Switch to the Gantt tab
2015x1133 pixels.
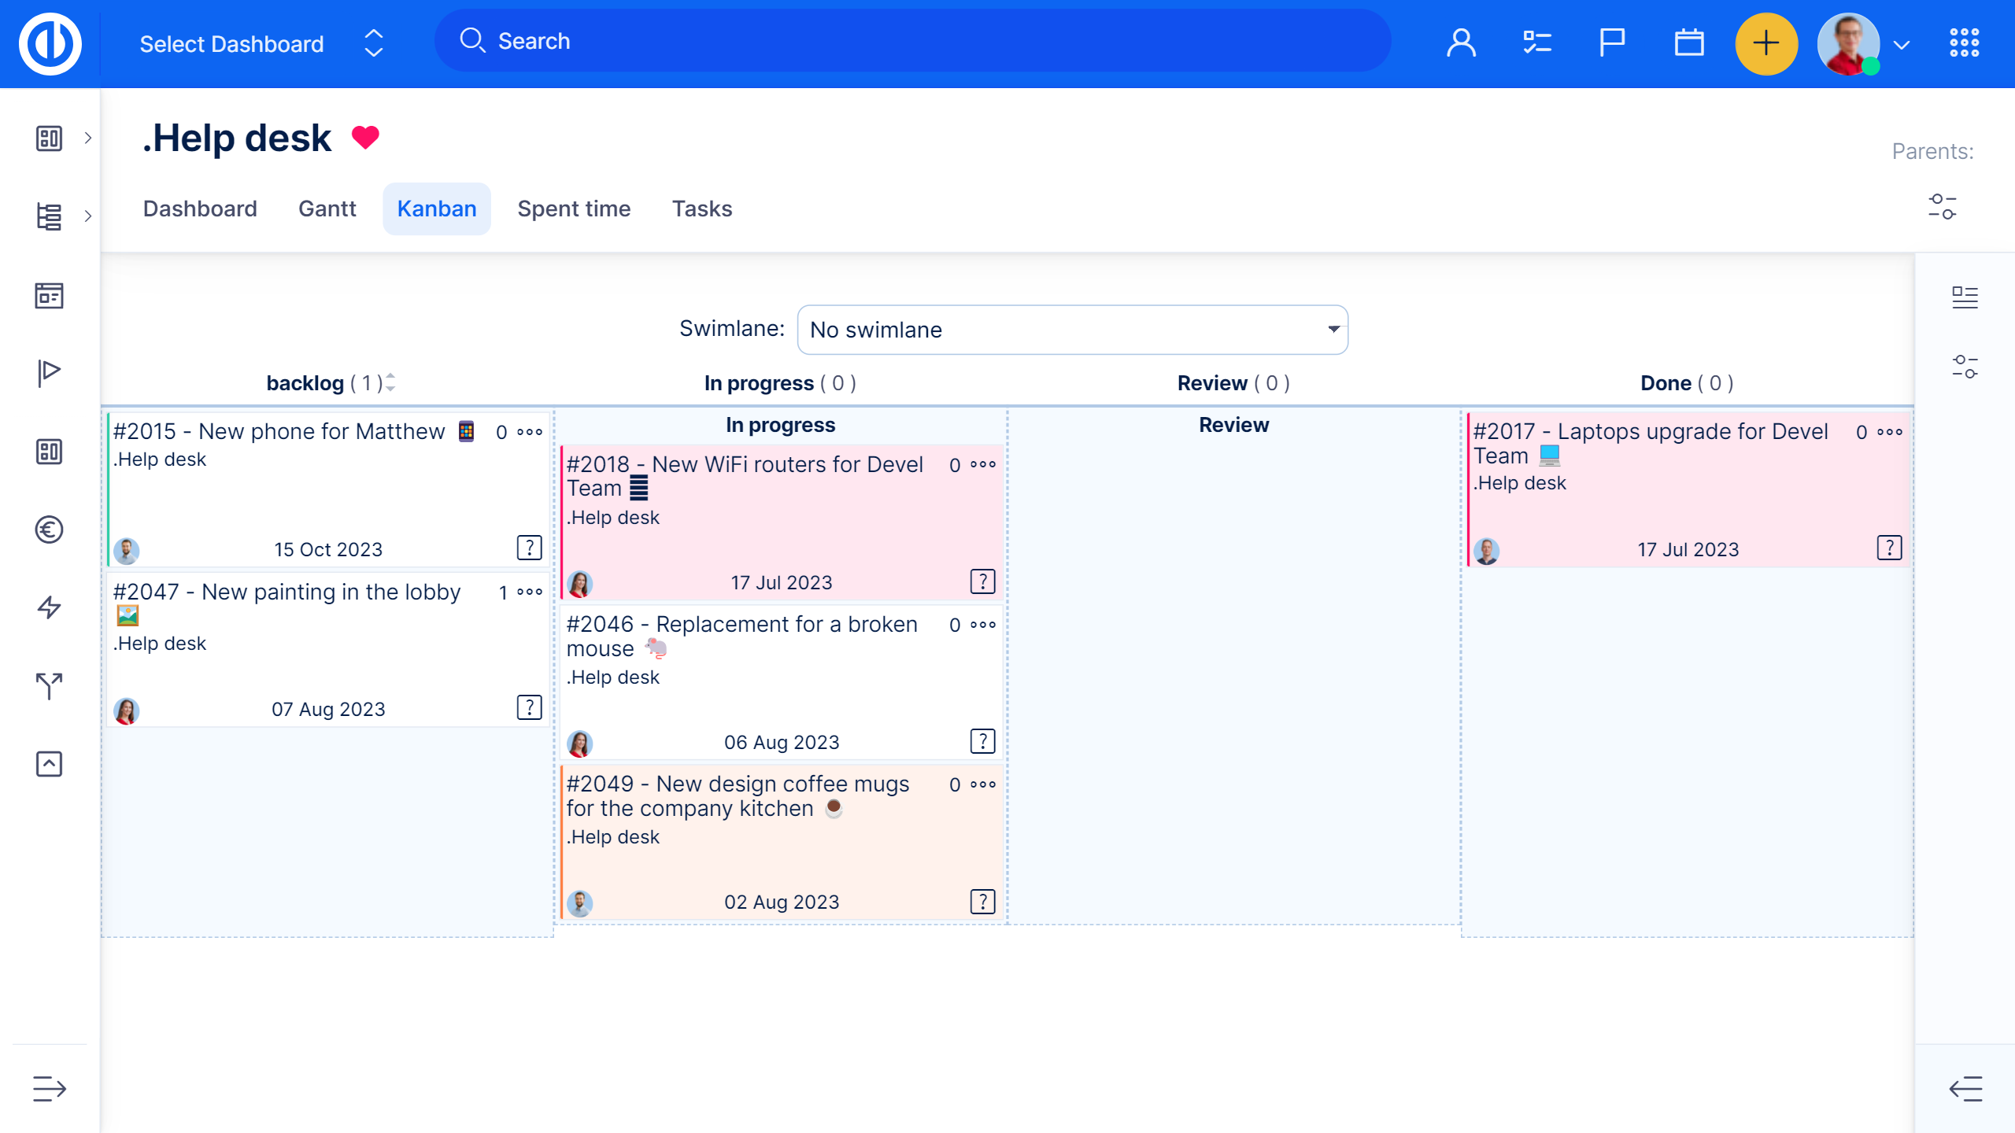(x=327, y=209)
